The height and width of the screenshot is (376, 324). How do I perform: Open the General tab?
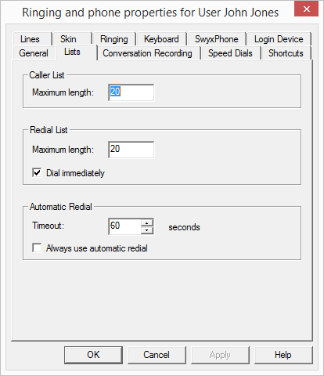[34, 53]
